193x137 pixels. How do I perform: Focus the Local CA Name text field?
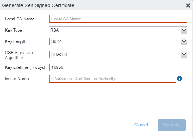click(118, 19)
